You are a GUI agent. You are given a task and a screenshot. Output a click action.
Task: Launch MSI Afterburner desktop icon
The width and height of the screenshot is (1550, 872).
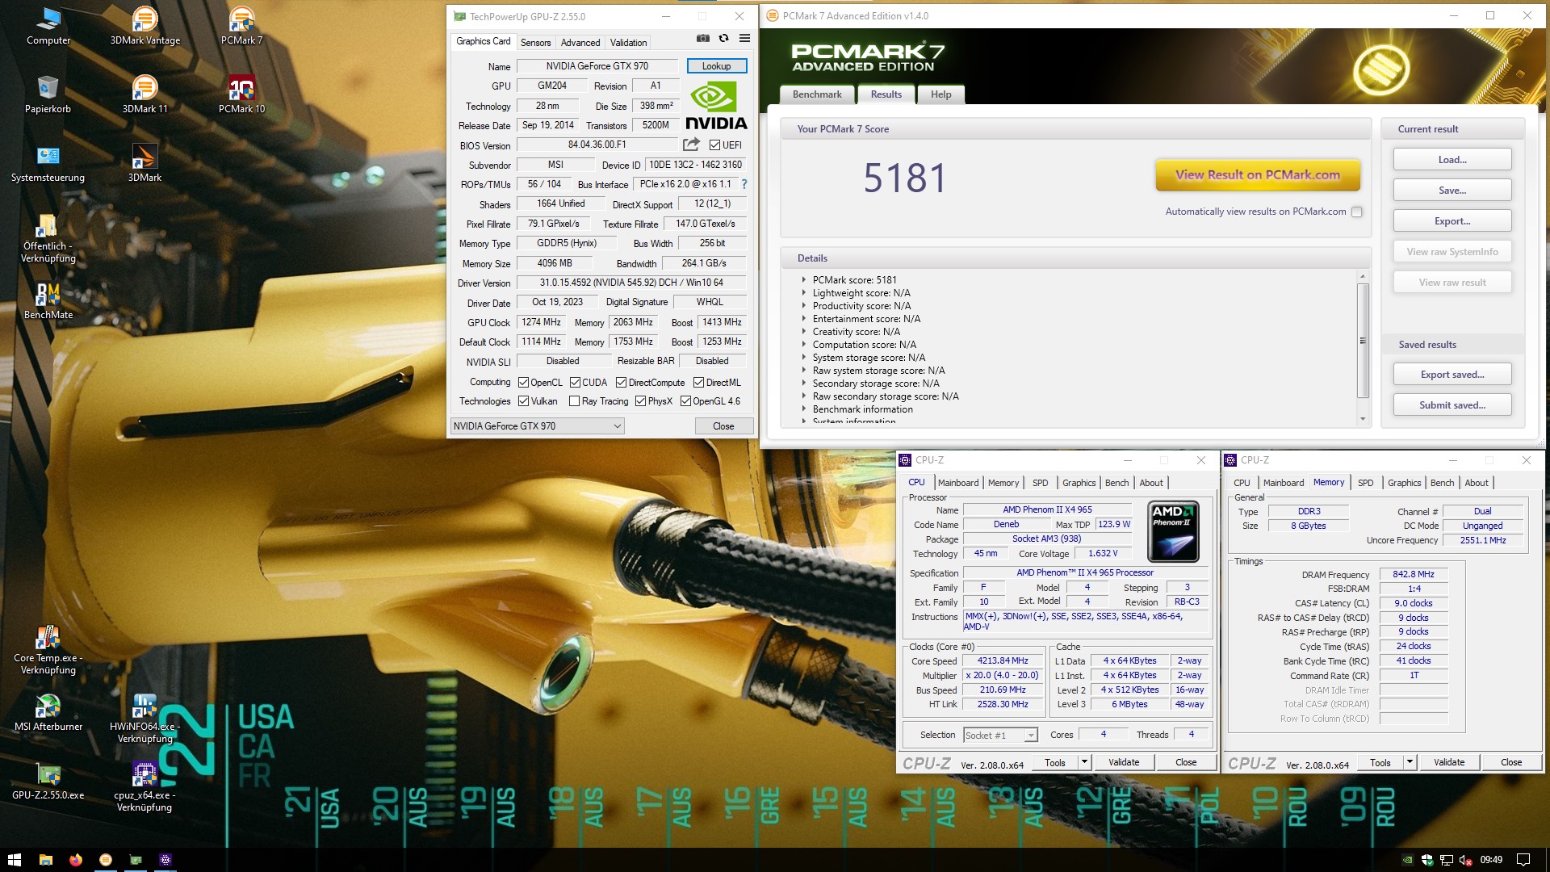pyautogui.click(x=48, y=712)
